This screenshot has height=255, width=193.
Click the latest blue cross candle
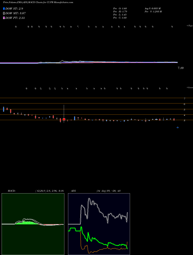point(178,127)
